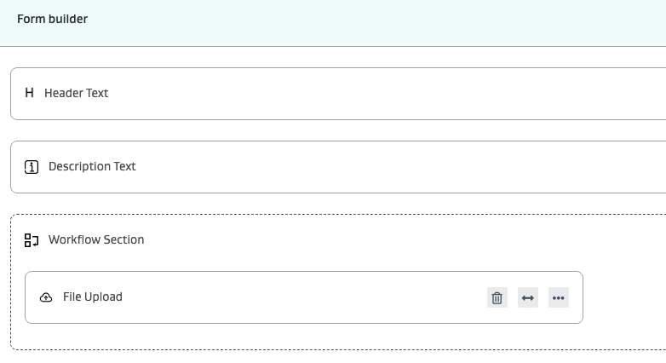The image size is (666, 363).
Task: Click empty area below File Upload field
Action: [x=298, y=336]
